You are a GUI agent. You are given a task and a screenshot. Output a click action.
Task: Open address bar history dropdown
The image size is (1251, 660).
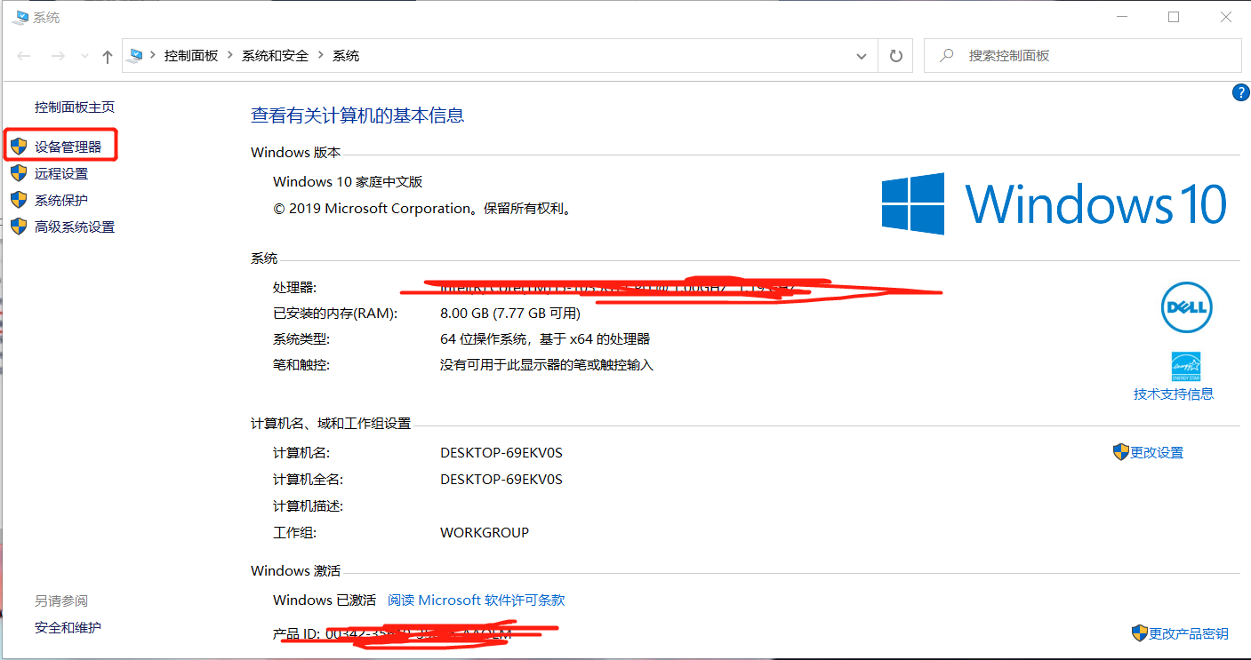(x=861, y=56)
